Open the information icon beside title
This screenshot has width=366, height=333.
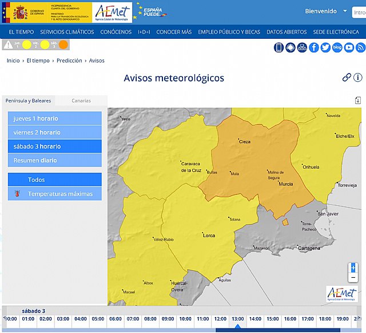tap(358, 78)
